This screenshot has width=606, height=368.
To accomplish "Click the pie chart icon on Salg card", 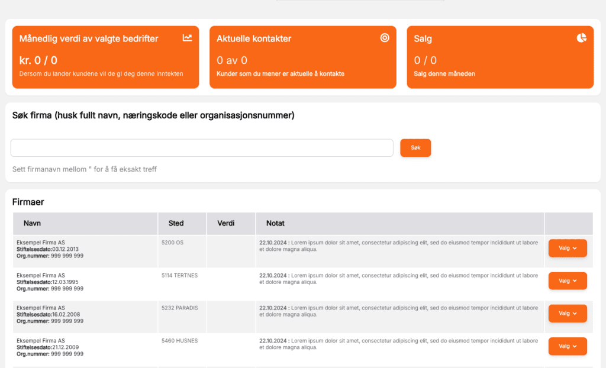I will (x=582, y=38).
